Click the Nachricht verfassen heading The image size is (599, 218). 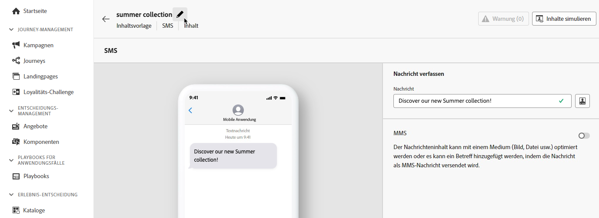[x=419, y=74]
